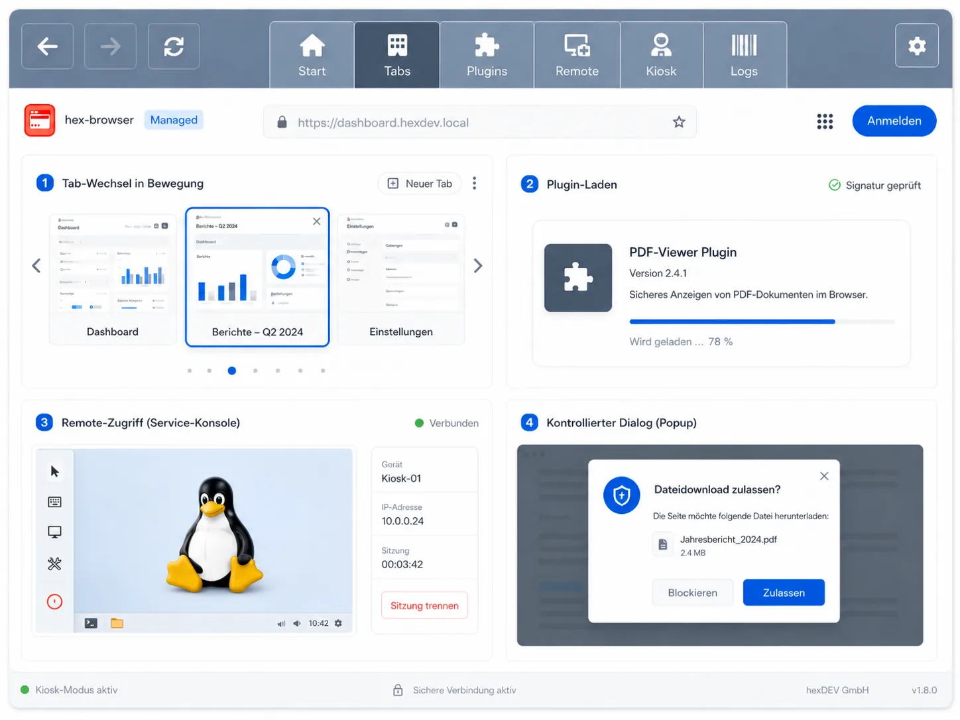Image resolution: width=960 pixels, height=720 pixels.
Task: Go forward with the right arrow button
Action: 110,46
